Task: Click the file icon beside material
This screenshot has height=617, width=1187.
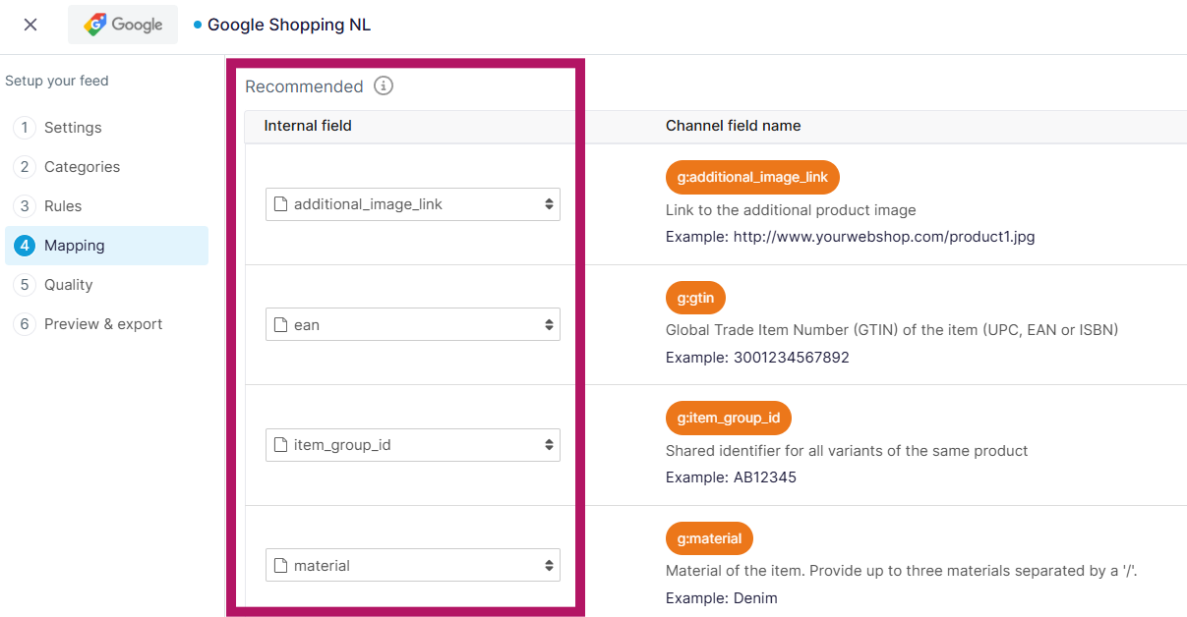Action: point(280,565)
